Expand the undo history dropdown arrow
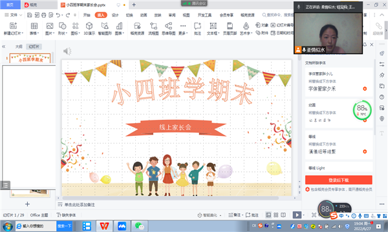 pyautogui.click(x=61, y=15)
